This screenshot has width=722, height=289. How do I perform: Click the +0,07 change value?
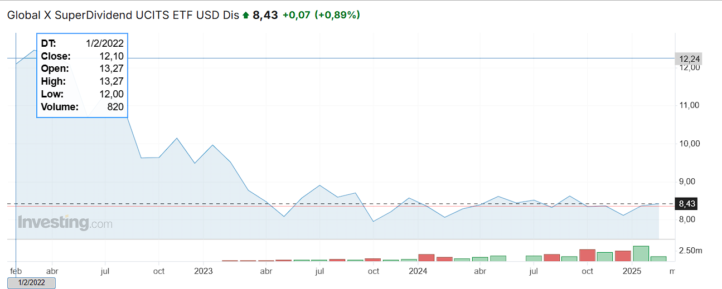pyautogui.click(x=296, y=15)
